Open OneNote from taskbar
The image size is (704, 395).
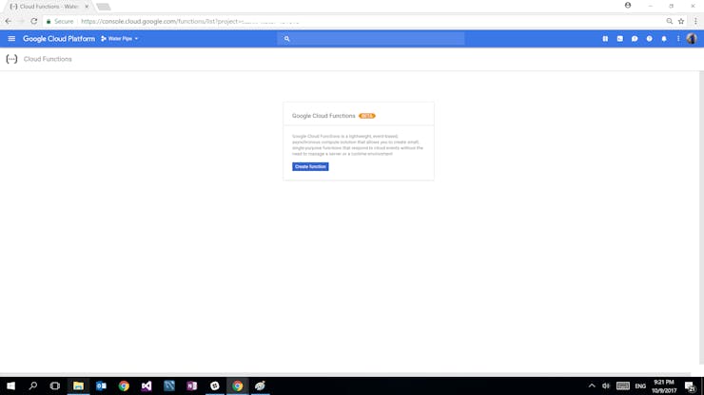[x=192, y=386]
